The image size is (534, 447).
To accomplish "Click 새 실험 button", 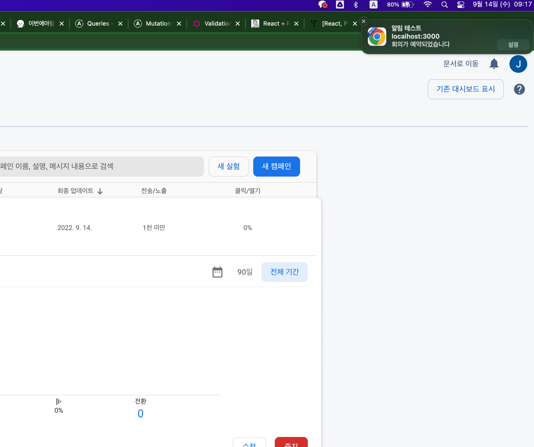I will coord(228,167).
